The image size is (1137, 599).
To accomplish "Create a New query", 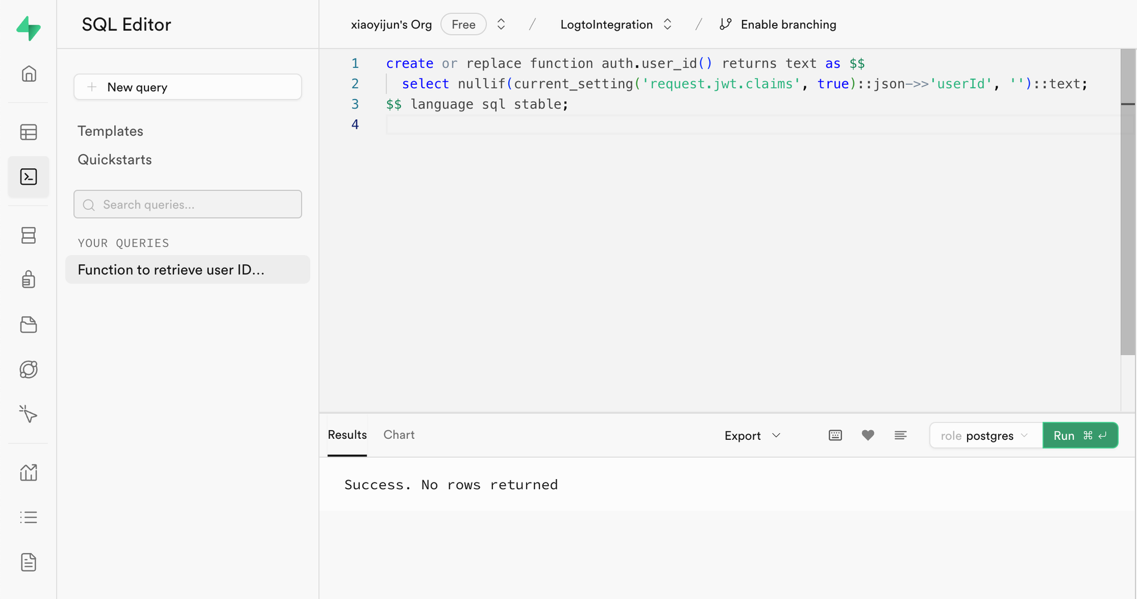I will pyautogui.click(x=188, y=87).
